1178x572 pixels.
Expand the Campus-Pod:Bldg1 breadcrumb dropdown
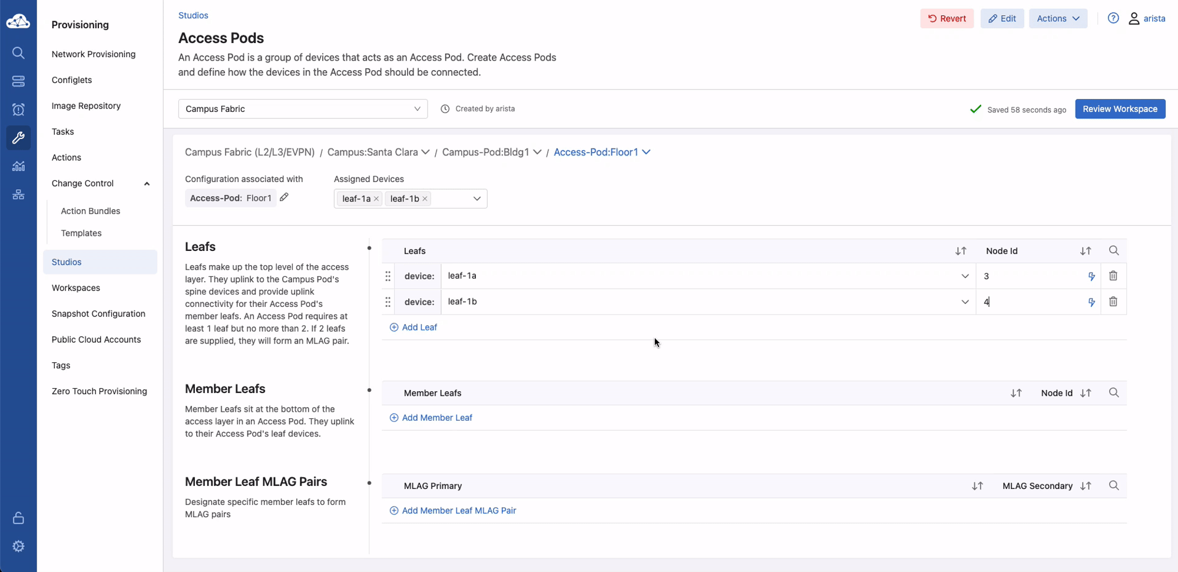click(537, 152)
